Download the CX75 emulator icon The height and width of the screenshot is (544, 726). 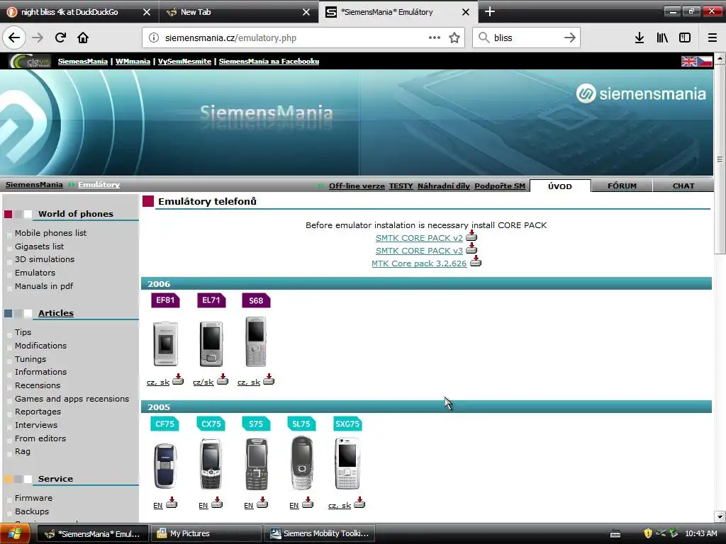217,503
